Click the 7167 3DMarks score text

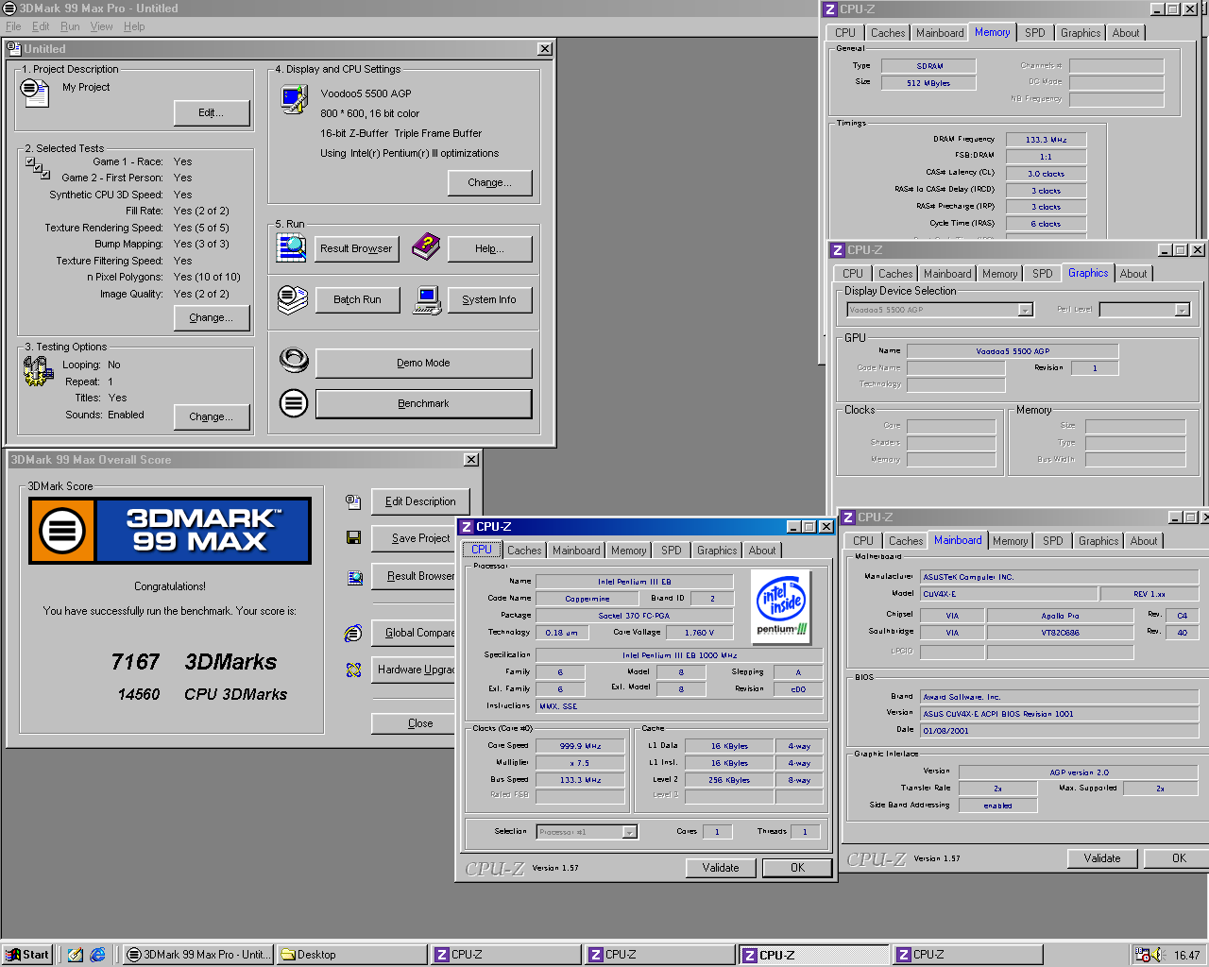coord(194,662)
